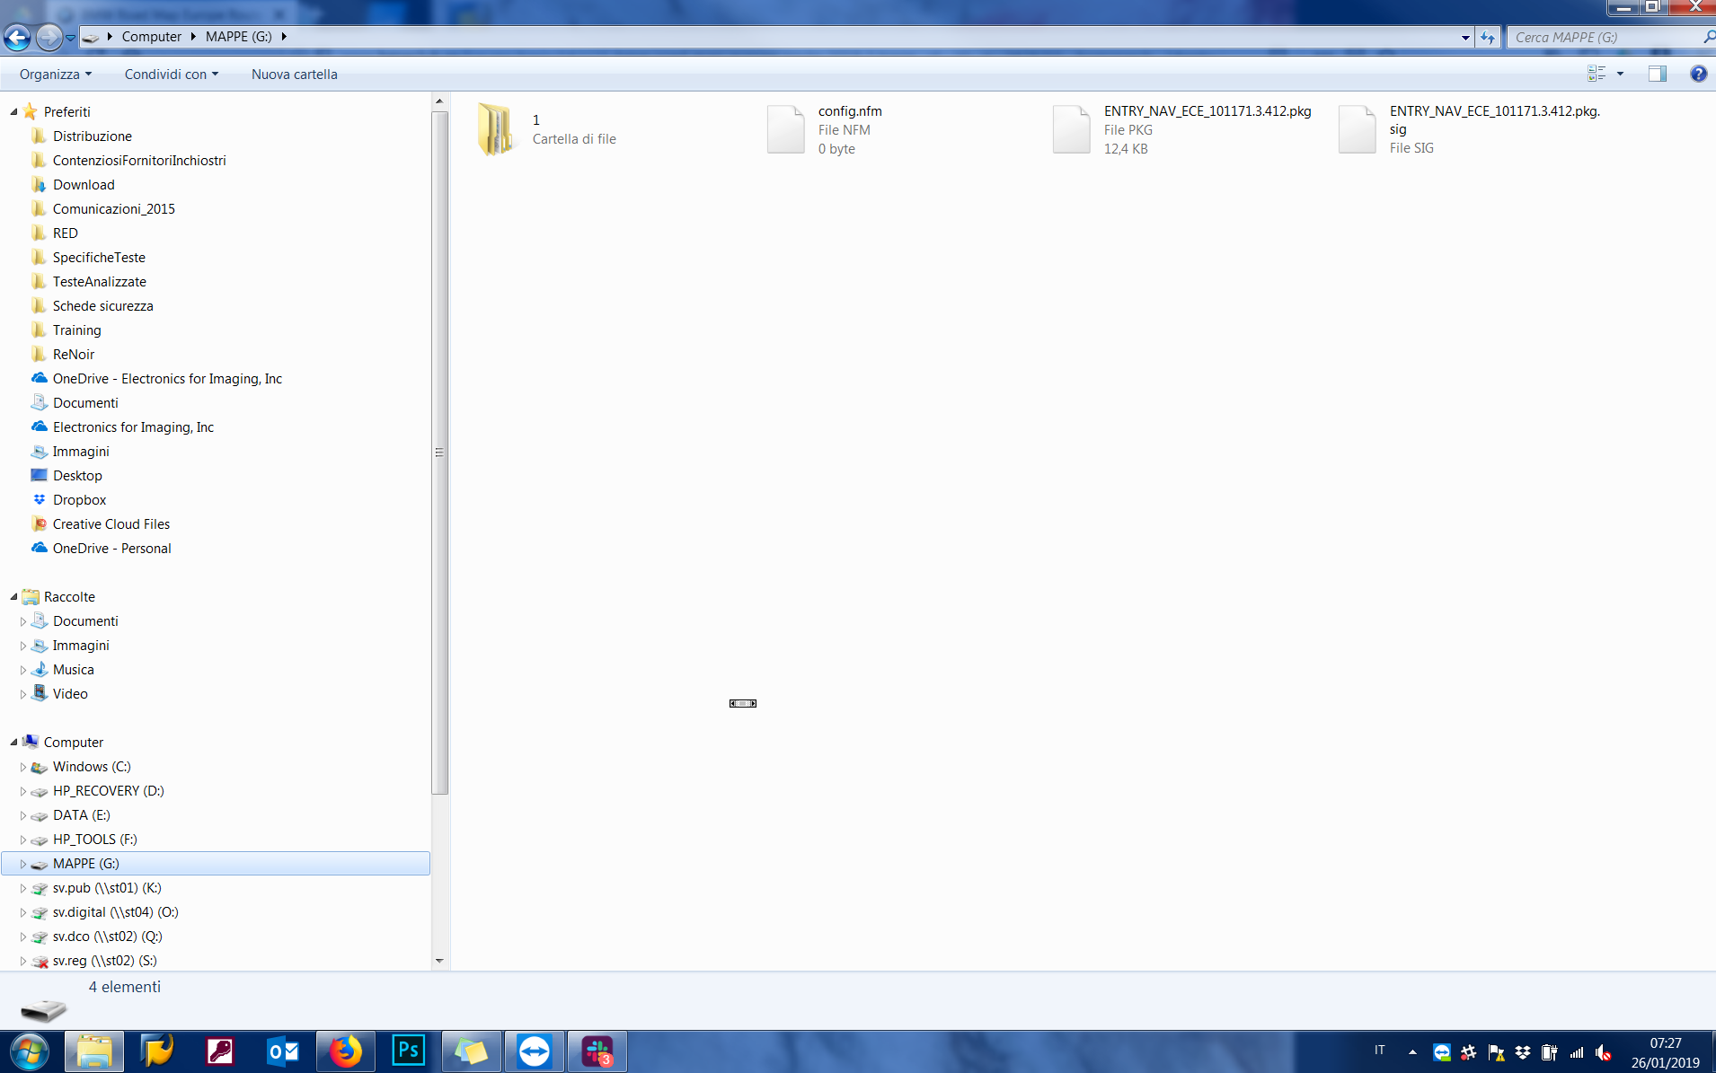Select DATA (E:) drive
1716x1073 pixels.
pyautogui.click(x=82, y=815)
